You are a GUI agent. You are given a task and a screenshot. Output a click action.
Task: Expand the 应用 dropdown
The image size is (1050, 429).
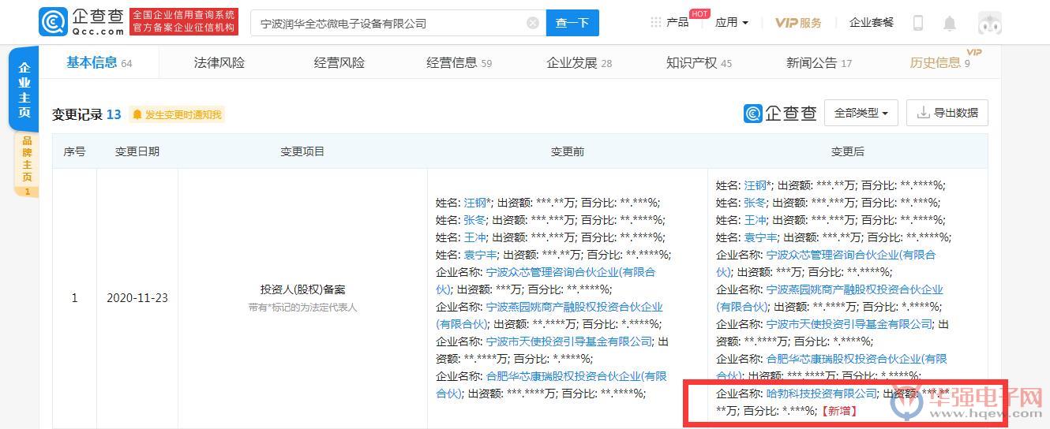[731, 22]
